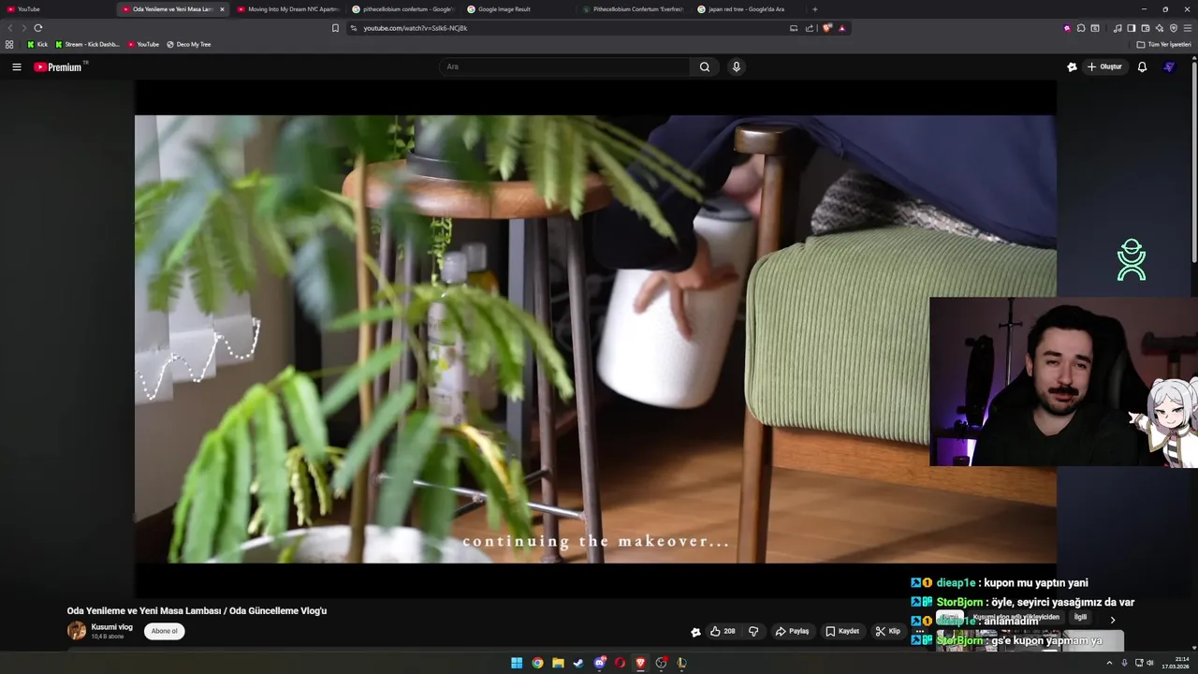Switch to Moving Into My Dream NYC tab
Image resolution: width=1198 pixels, height=674 pixels.
pyautogui.click(x=288, y=9)
